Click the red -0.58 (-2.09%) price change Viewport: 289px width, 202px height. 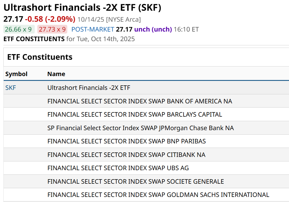50,19
